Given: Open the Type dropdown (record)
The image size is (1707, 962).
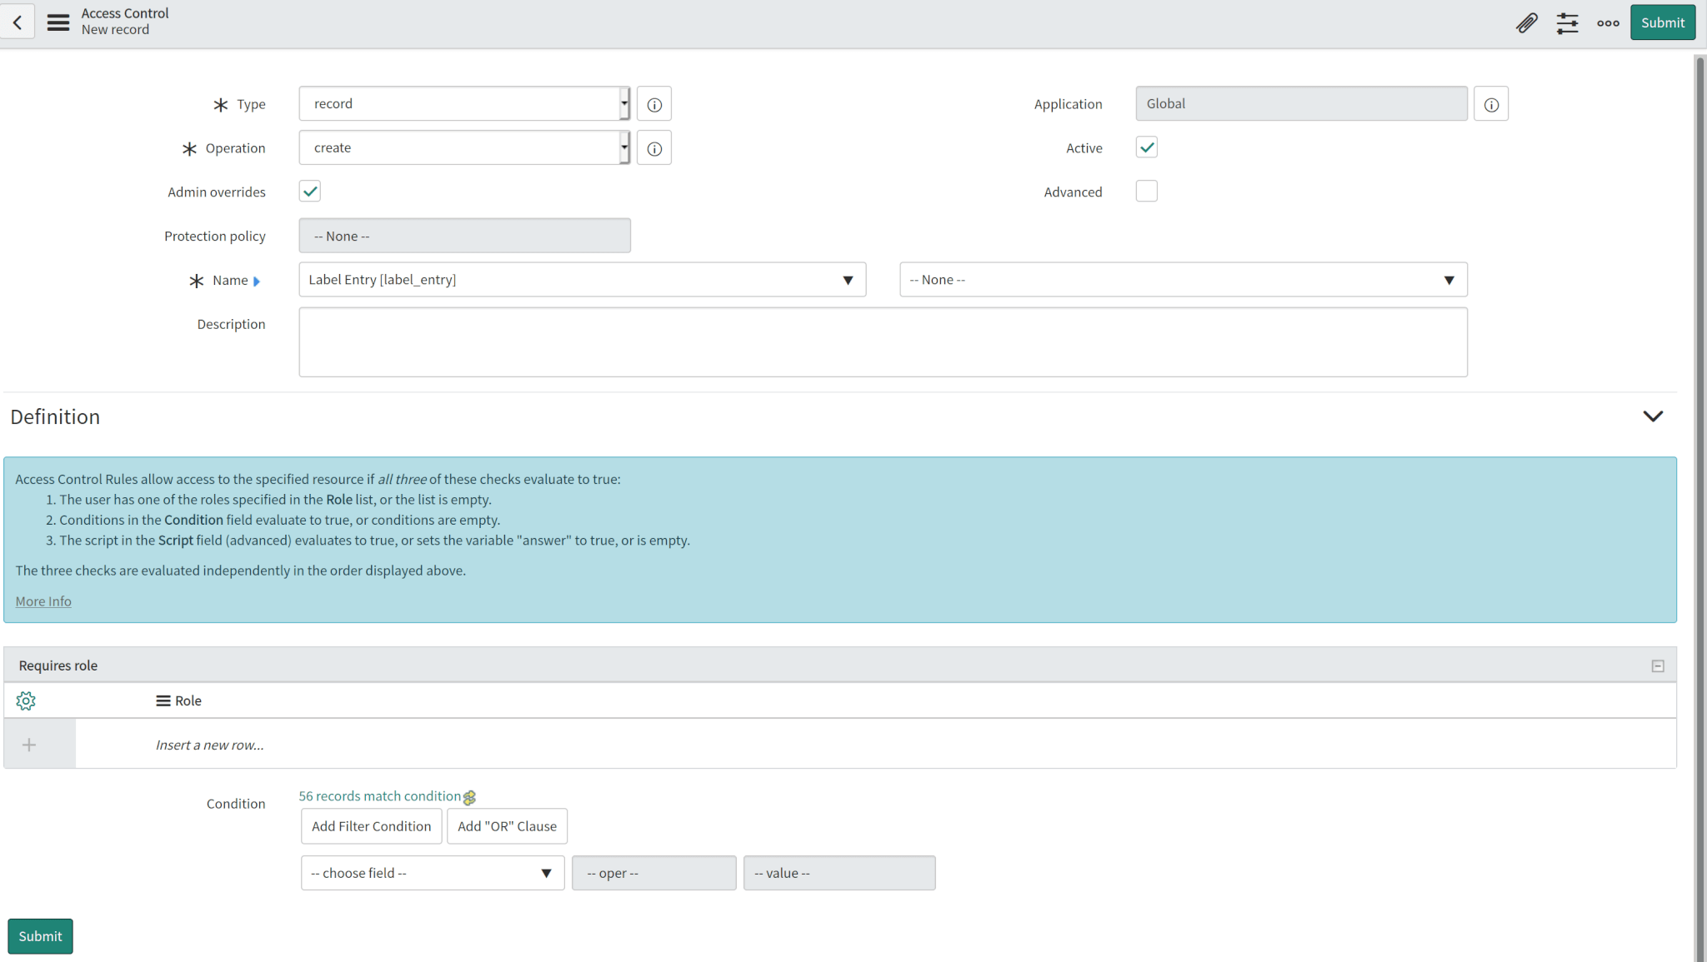Looking at the screenshot, I should pos(463,103).
